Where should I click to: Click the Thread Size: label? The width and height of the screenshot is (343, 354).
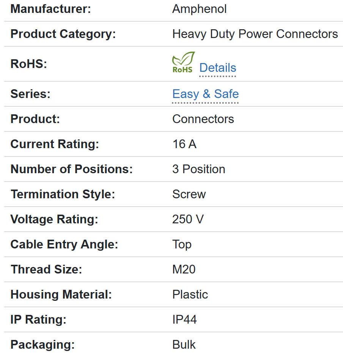(46, 269)
